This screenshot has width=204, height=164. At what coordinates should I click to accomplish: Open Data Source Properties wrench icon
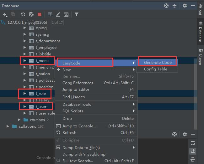pyautogui.click(x=31, y=14)
